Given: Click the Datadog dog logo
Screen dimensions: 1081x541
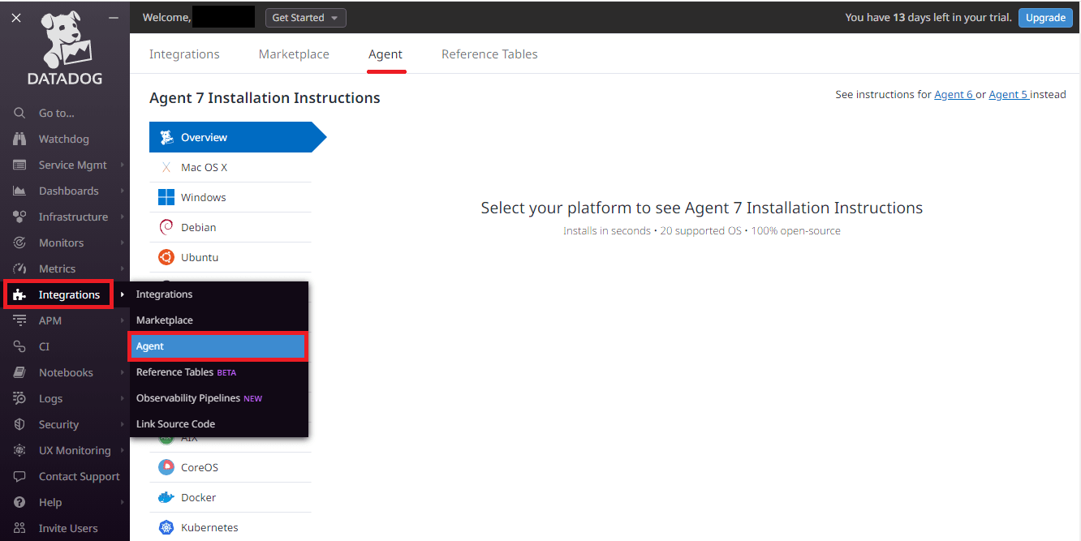Looking at the screenshot, I should point(67,40).
